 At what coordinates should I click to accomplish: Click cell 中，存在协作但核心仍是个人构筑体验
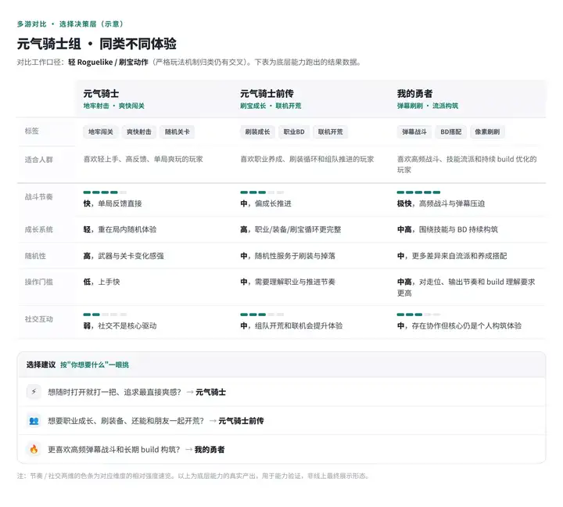coord(459,326)
